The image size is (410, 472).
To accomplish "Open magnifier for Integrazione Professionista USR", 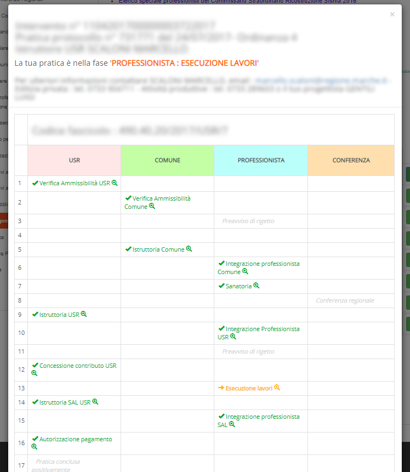I will coord(233,337).
